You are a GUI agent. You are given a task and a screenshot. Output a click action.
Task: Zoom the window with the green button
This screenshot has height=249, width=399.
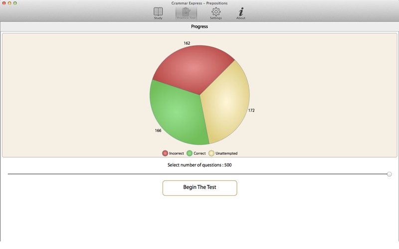click(15, 3)
